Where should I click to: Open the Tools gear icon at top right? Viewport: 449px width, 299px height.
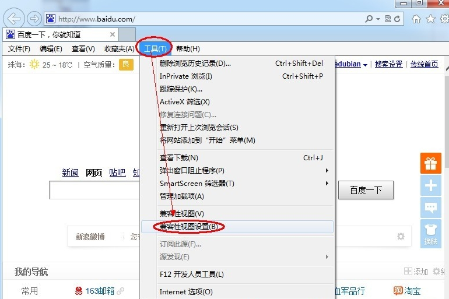[444, 19]
